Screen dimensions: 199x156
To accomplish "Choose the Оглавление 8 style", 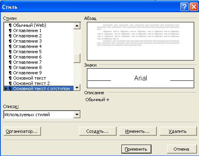I will point(39,67).
